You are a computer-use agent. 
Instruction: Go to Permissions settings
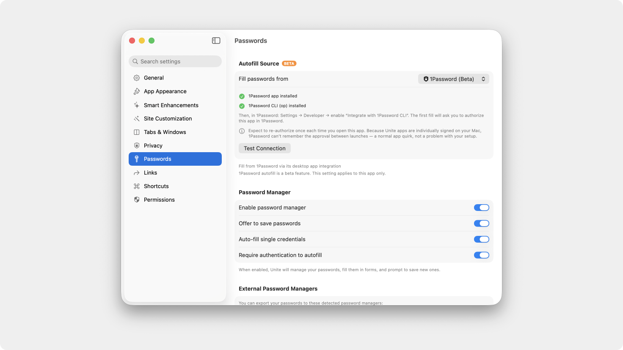[x=175, y=200]
